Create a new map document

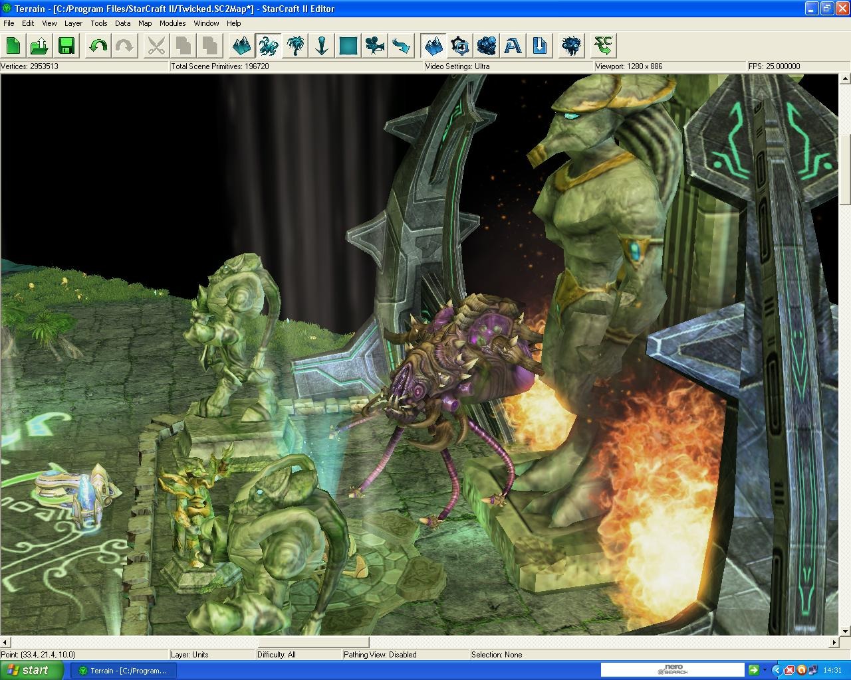point(13,46)
